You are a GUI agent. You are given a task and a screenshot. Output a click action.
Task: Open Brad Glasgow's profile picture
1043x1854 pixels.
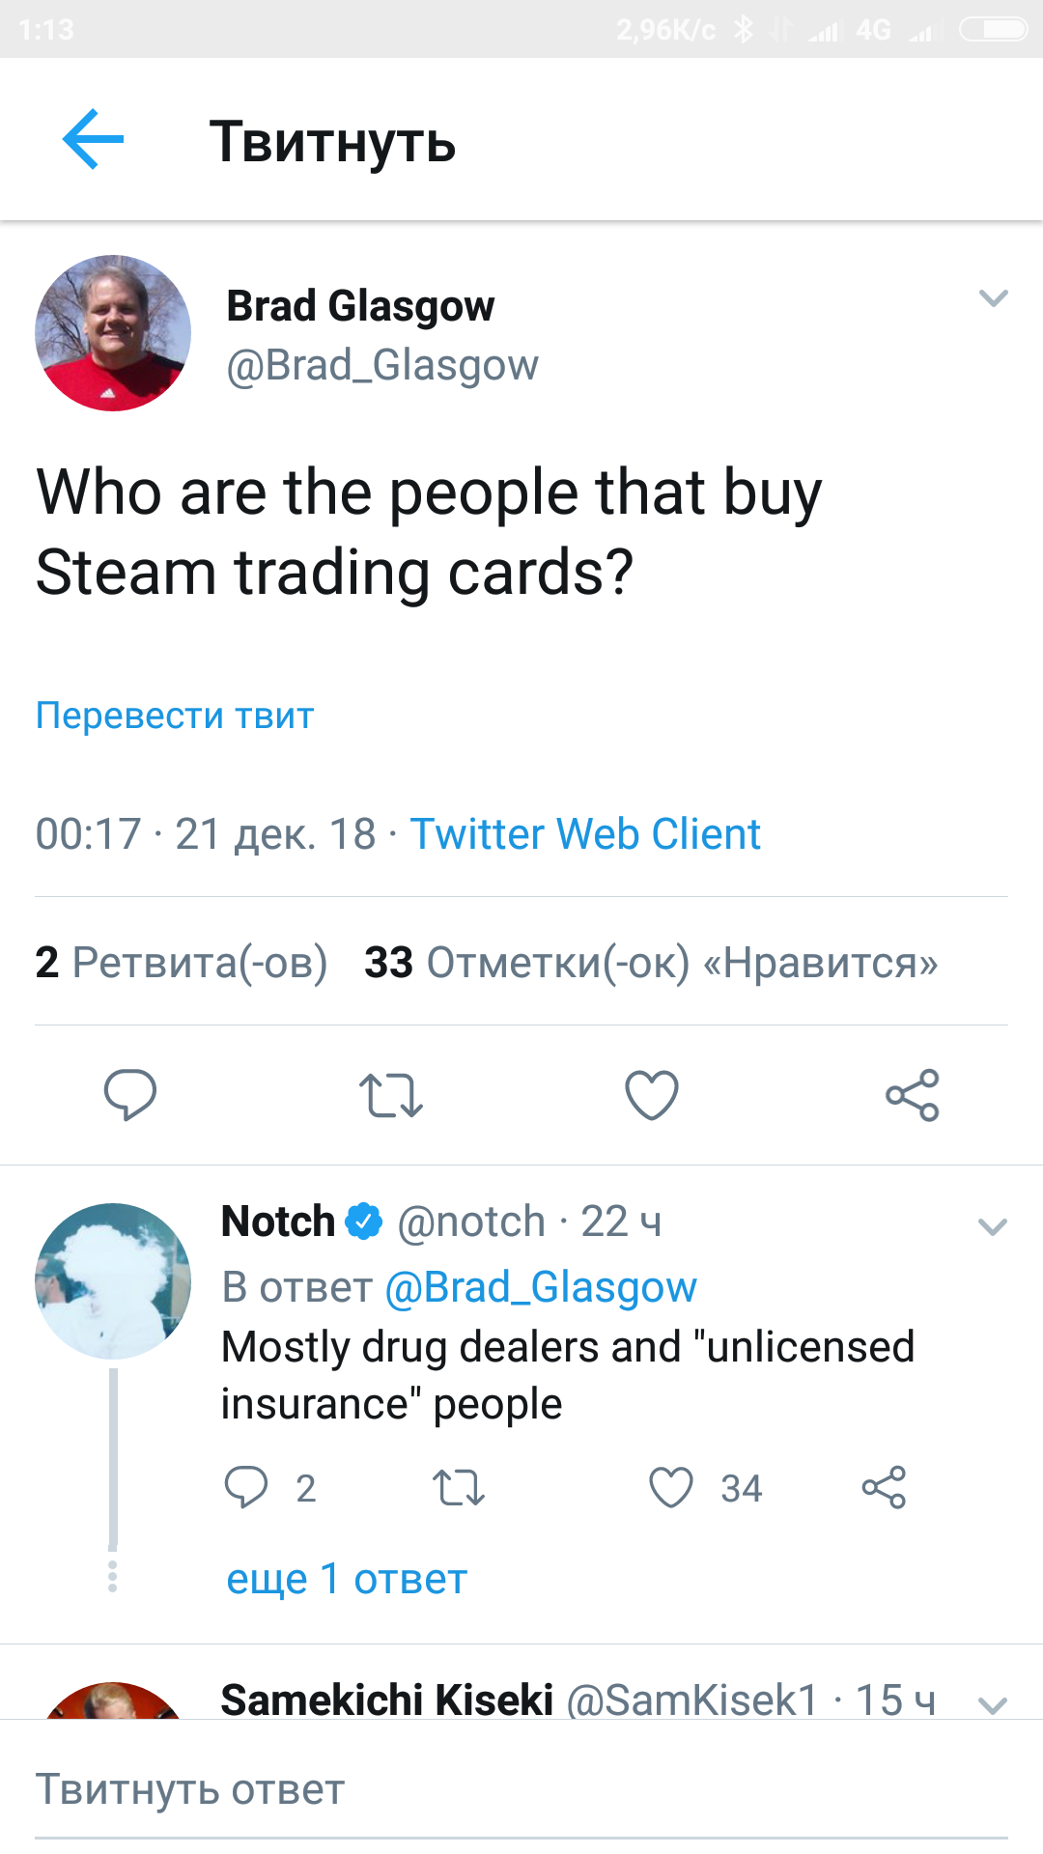(x=113, y=333)
